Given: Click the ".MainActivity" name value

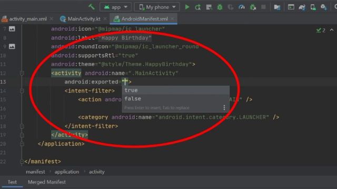Looking at the screenshot, I should 153,73.
